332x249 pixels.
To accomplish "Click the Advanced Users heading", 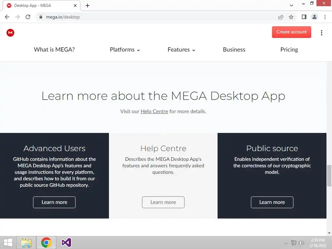I will coord(54,148).
